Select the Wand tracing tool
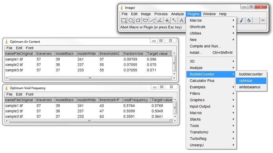This screenshot has height=153, width=273. pos(174,20)
